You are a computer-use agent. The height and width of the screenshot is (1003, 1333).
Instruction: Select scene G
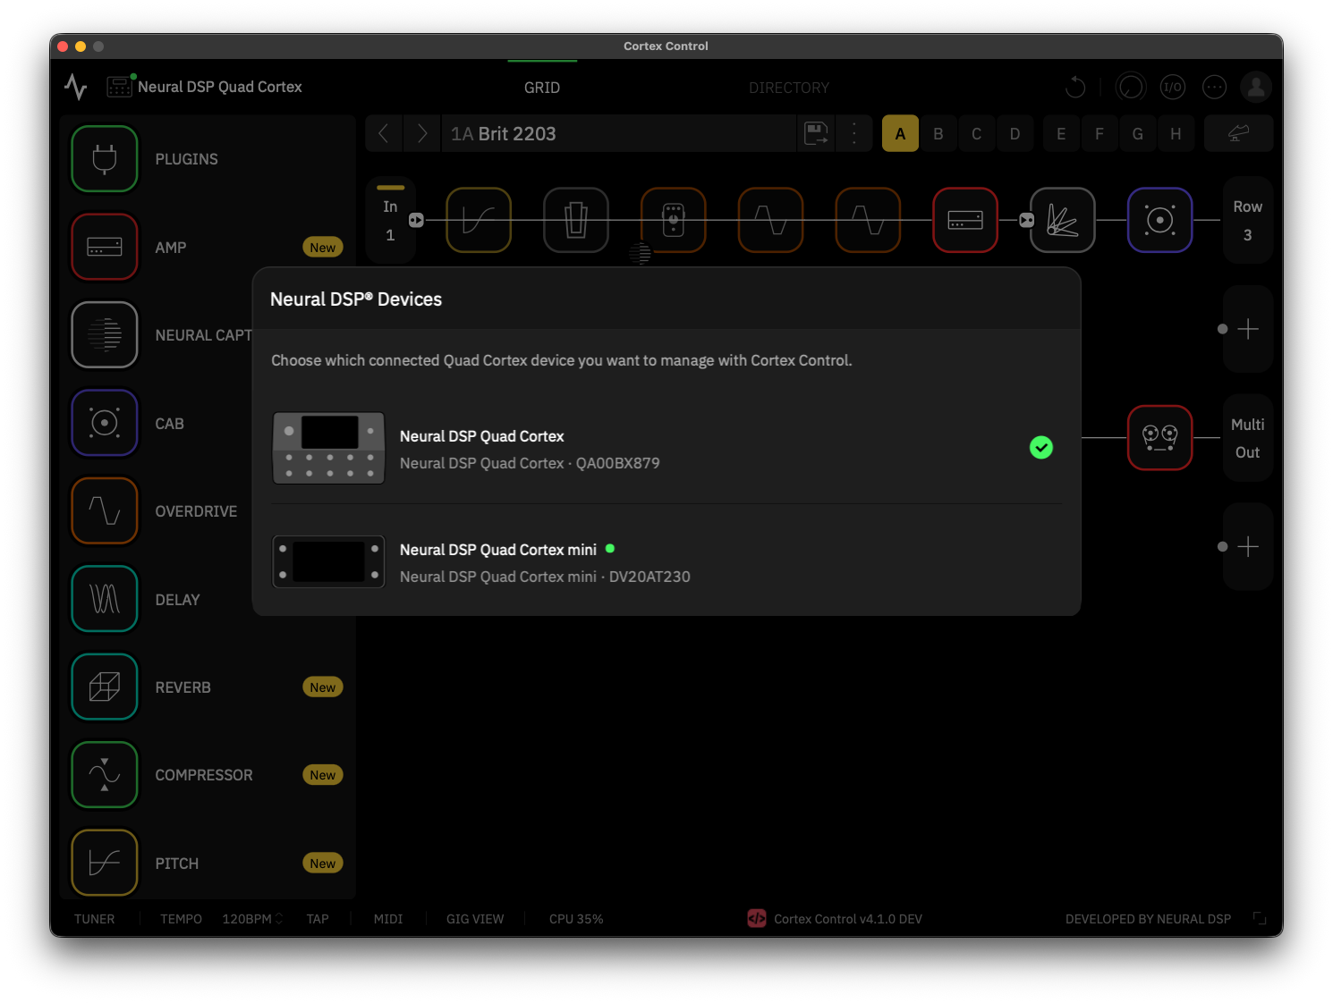point(1138,133)
